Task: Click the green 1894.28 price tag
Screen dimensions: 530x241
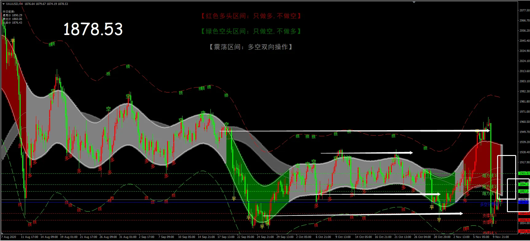Action: [x=524, y=184]
